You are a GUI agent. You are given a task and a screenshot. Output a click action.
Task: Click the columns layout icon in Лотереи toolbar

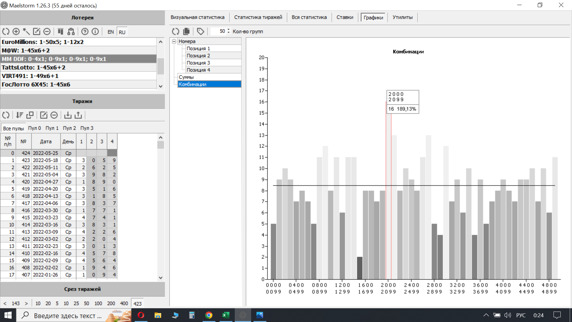click(x=60, y=32)
